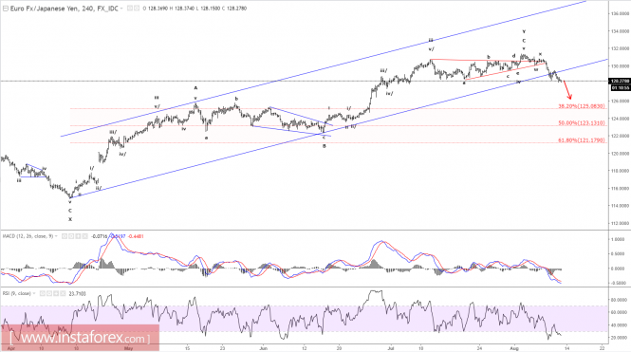The width and height of the screenshot is (631, 352).
Task: Toggle RSI indicator visibility eye icon
Action: (43, 294)
